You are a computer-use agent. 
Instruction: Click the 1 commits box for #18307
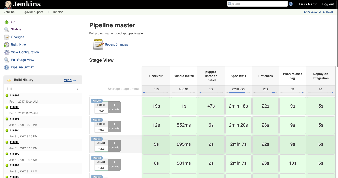(115, 108)
